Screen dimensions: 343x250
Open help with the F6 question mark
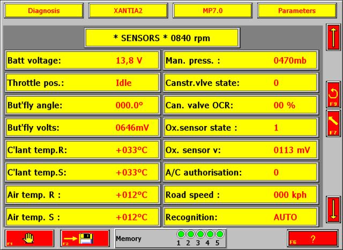(x=313, y=239)
